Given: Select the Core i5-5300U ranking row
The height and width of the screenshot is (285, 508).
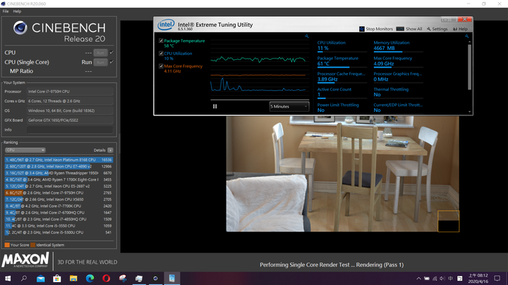Looking at the screenshot, I should pyautogui.click(x=59, y=232).
